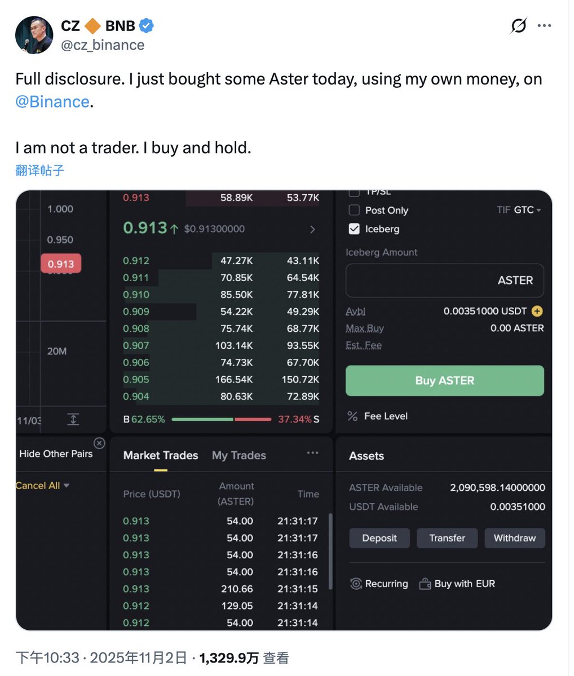Viewport: 574px width, 676px height.
Task: Click the verified badge next to BNB
Action: [147, 25]
